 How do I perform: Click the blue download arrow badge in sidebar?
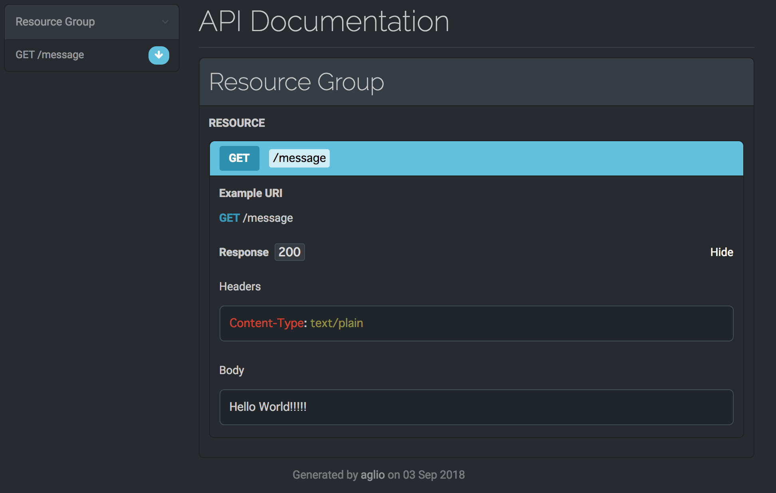(158, 55)
